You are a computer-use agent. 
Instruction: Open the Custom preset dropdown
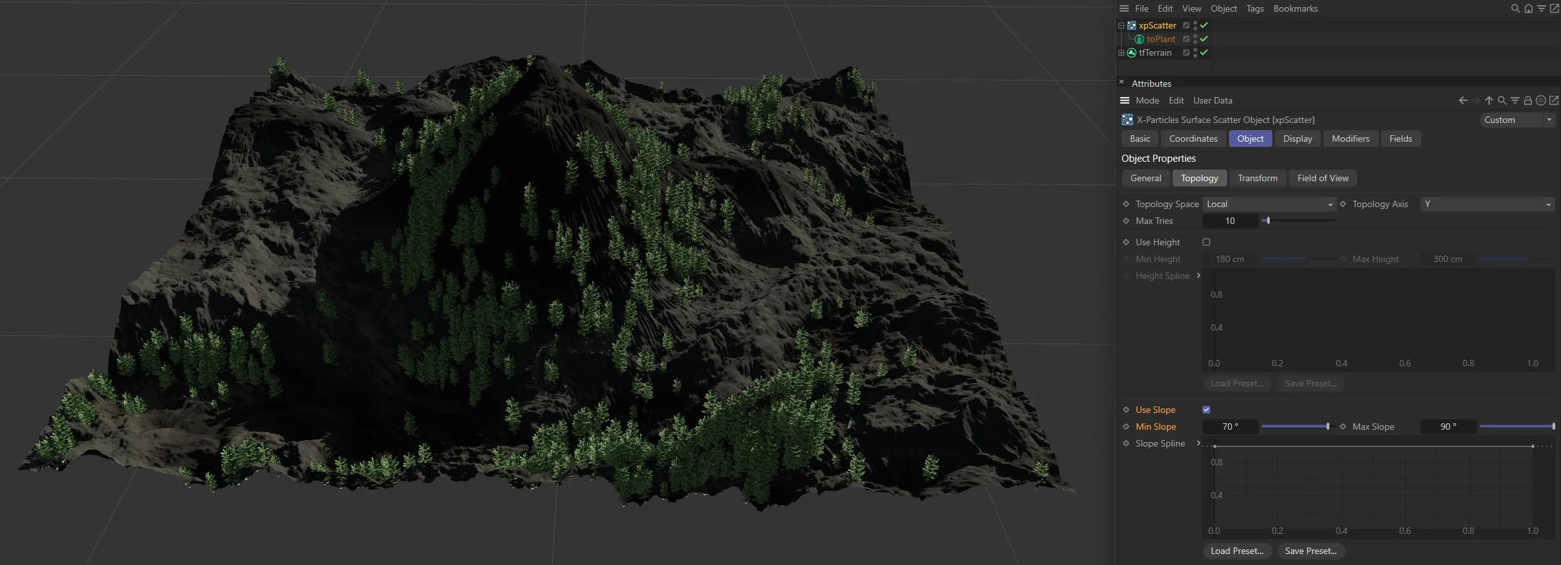point(1517,120)
